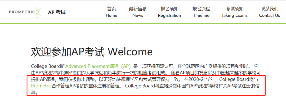Viewport: 286px width, 98px height.
Task: Follow the Advanced Placement课程（AP）link
Action: tap(98, 66)
